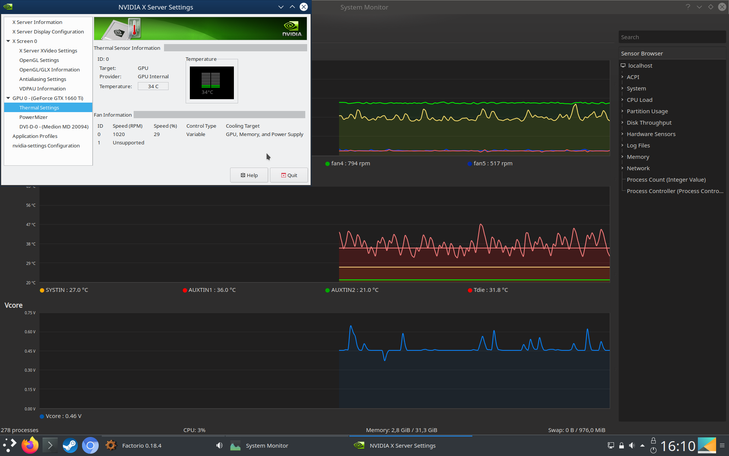This screenshot has height=456, width=729.
Task: Launch Chromium browser from the taskbar
Action: [x=90, y=445]
